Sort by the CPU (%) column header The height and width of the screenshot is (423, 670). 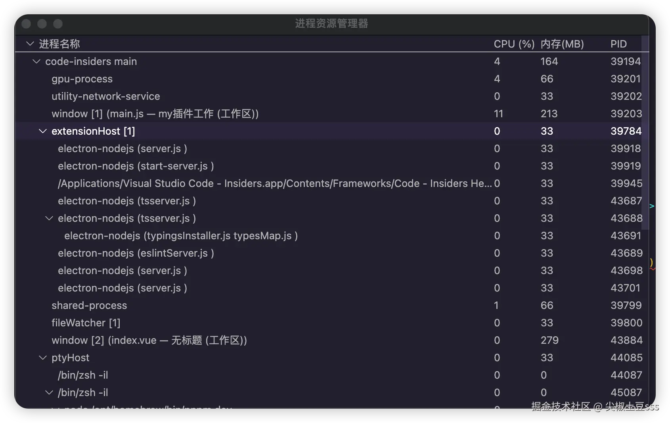[514, 44]
